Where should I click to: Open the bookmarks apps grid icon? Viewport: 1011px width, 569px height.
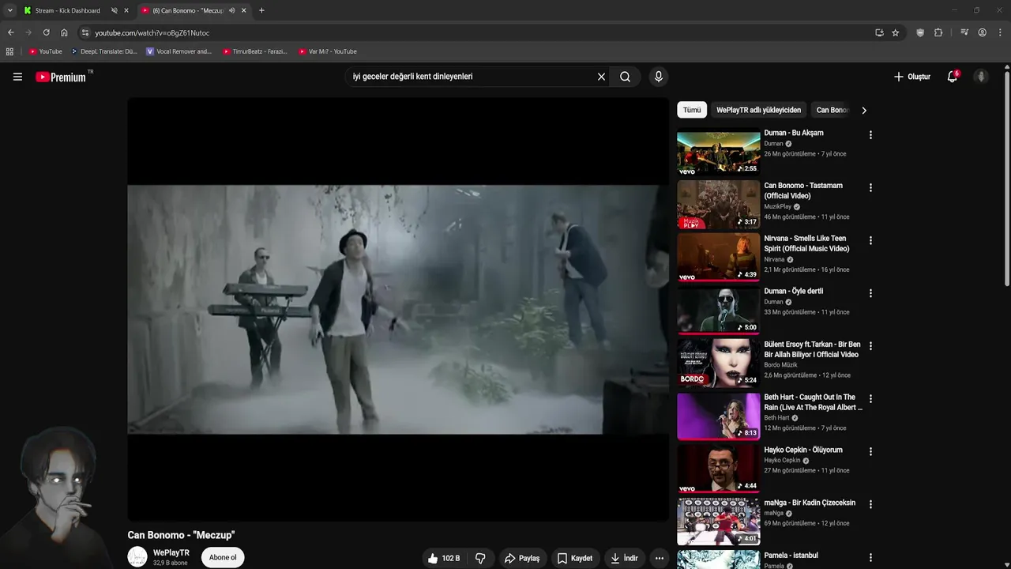click(9, 51)
